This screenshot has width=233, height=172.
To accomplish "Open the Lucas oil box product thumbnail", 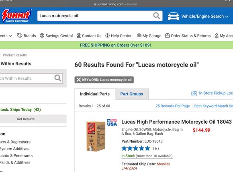I will 96,137.
